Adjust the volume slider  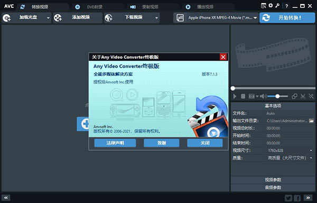[277, 96]
